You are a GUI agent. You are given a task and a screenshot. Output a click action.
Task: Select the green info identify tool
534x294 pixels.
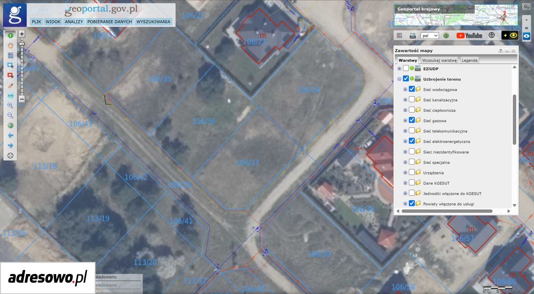pyautogui.click(x=10, y=35)
